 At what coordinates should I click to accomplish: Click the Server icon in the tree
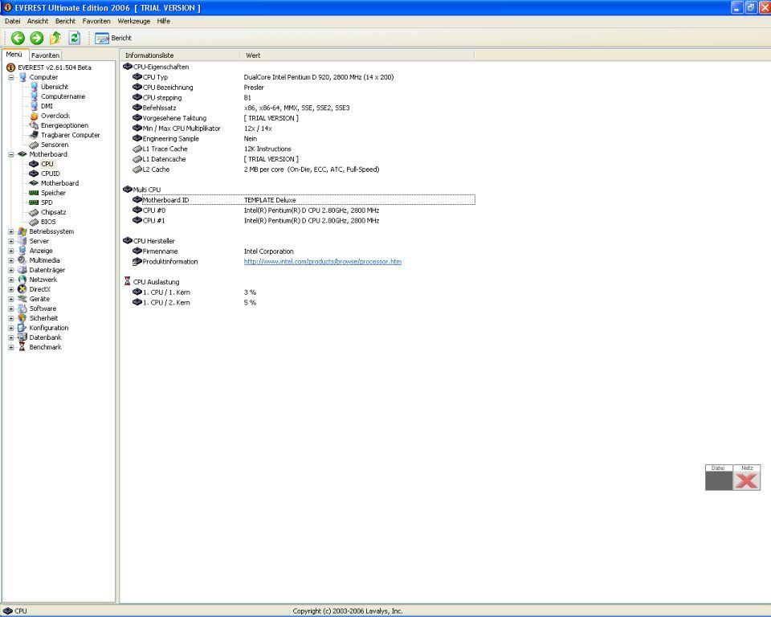point(22,241)
